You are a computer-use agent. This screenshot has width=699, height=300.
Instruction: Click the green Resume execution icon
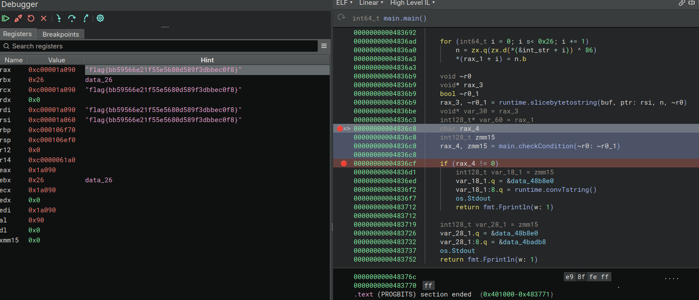pyautogui.click(x=6, y=18)
